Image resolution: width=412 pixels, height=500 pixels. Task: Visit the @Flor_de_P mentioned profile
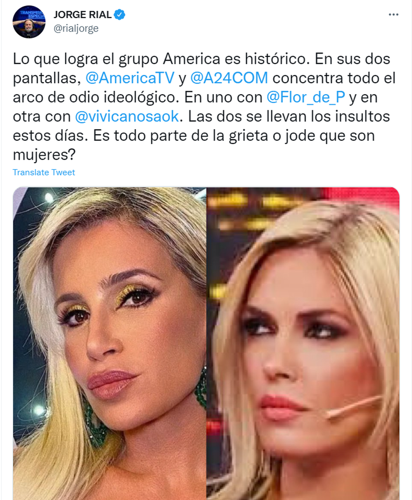point(306,97)
